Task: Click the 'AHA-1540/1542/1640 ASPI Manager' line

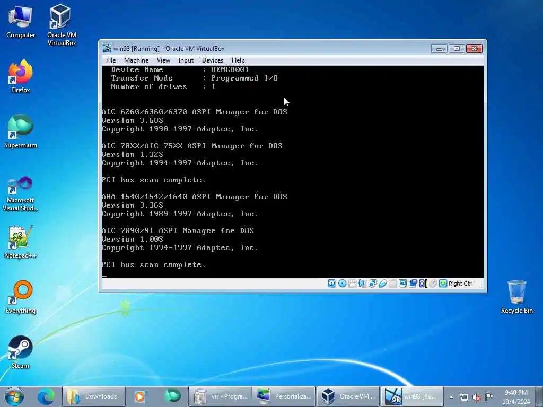Action: [x=195, y=197]
